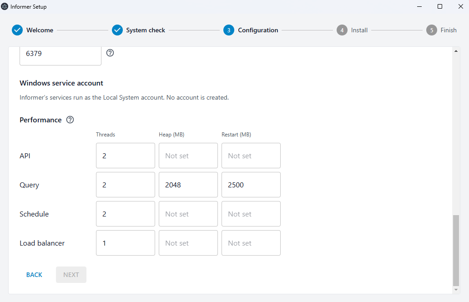Screen dimensions: 469x302
Task: Edit the Schedule Restart (MB) field
Action: [x=251, y=213]
